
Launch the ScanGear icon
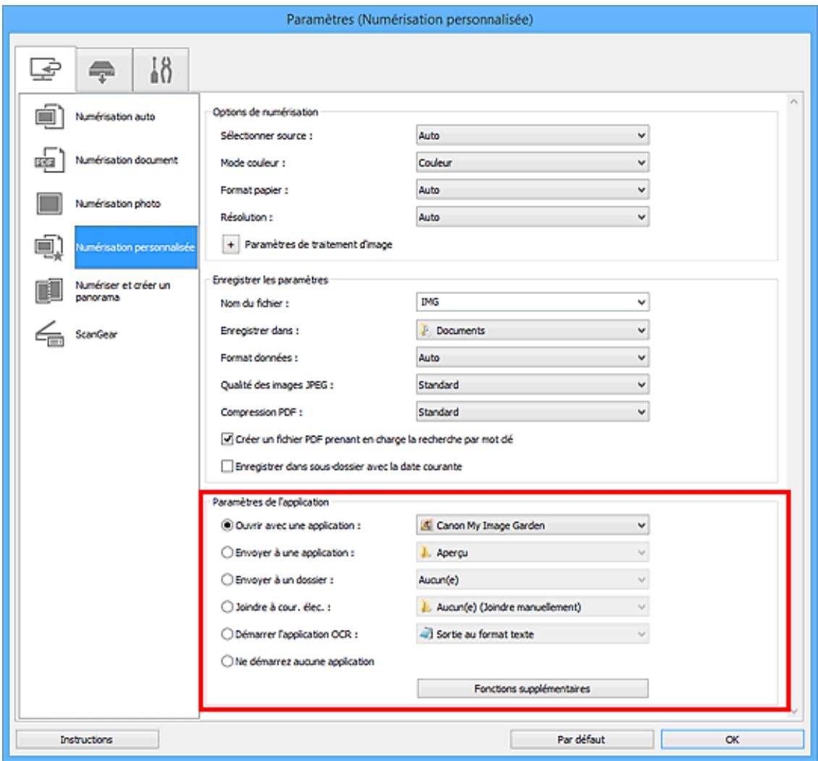coord(48,336)
